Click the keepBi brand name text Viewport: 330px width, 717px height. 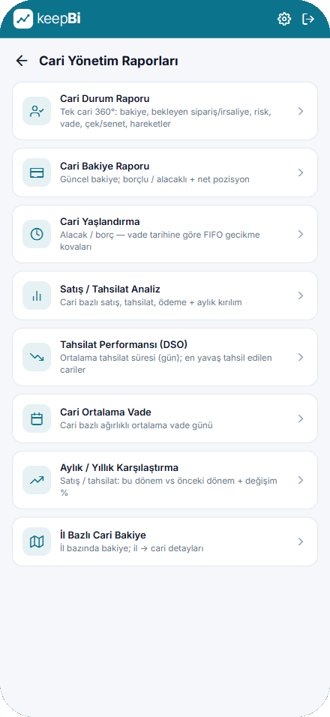(x=59, y=19)
